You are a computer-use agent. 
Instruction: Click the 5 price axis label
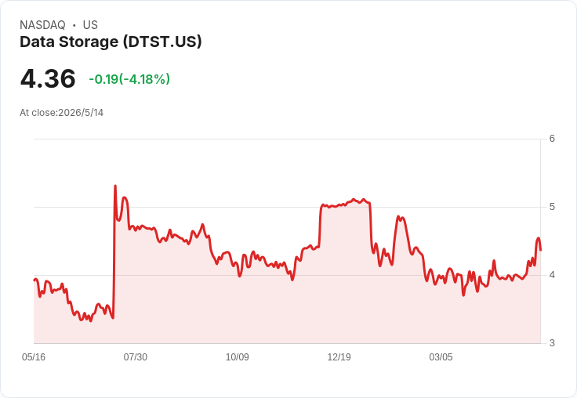552,207
